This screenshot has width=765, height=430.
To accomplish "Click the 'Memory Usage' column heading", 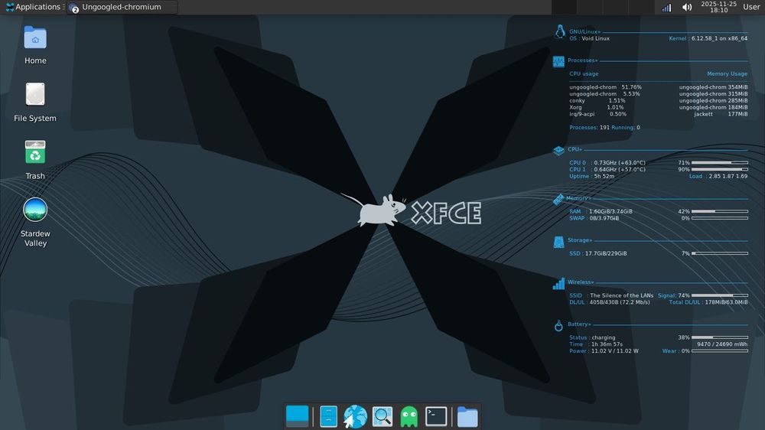I will click(x=727, y=73).
